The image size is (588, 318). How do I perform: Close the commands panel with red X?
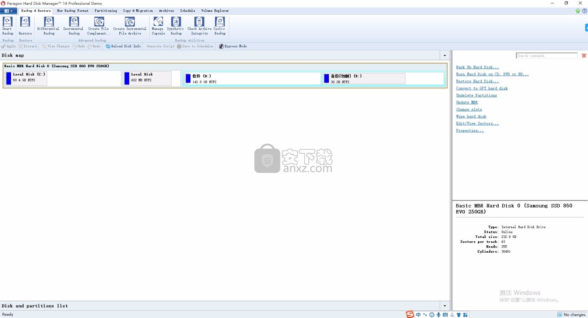click(584, 56)
